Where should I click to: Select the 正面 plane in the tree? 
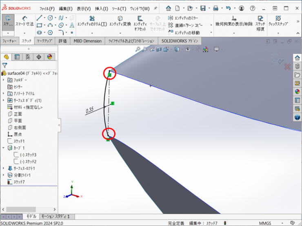pos(18,114)
